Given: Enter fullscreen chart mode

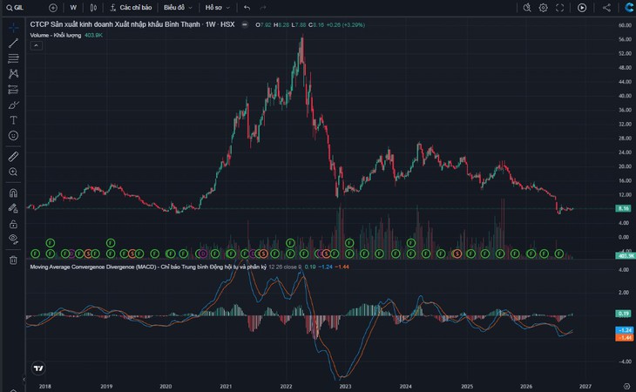Looking at the screenshot, I should pyautogui.click(x=559, y=8).
